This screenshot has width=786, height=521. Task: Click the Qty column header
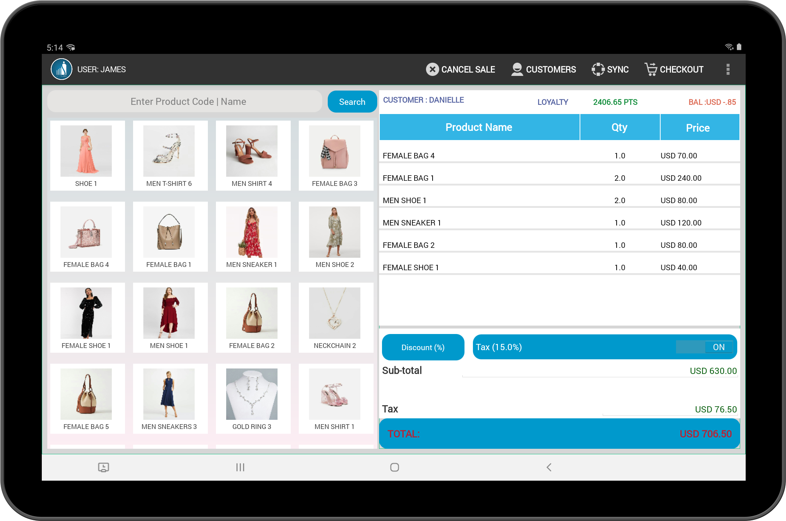coord(620,127)
